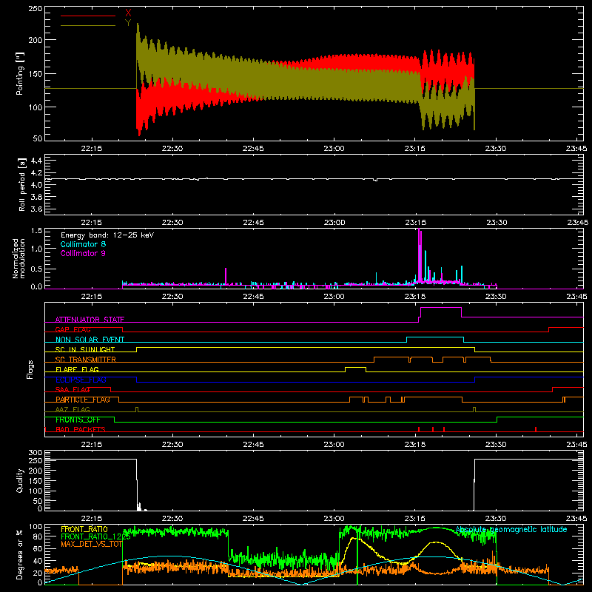Click the 0.5 tick on modulation axis
The width and height of the screenshot is (592, 592).
point(36,269)
